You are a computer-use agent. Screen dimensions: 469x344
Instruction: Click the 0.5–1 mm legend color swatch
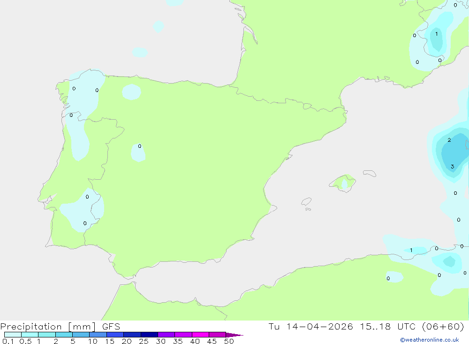coord(30,335)
